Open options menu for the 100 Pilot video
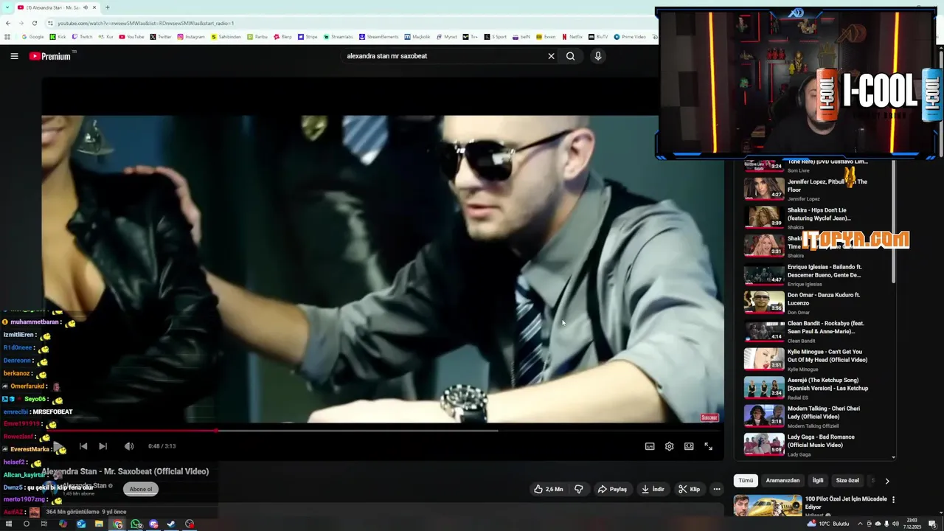Screen dimensions: 944x531 (893, 499)
